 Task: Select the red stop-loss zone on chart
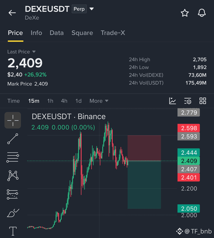[x=144, y=148]
